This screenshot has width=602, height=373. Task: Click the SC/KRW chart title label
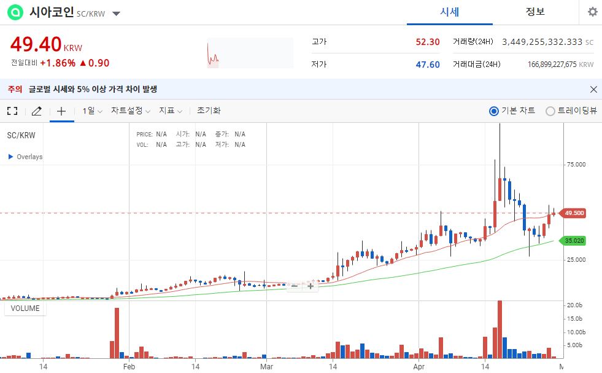pos(21,135)
